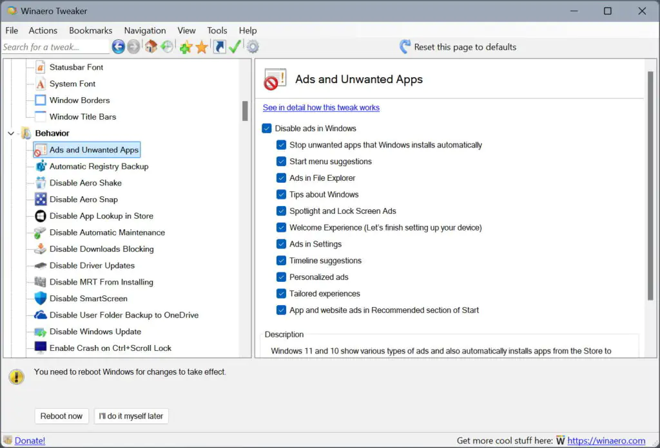Select Disable Aero Shake in the tree
Viewport: 660px width, 448px height.
point(85,183)
